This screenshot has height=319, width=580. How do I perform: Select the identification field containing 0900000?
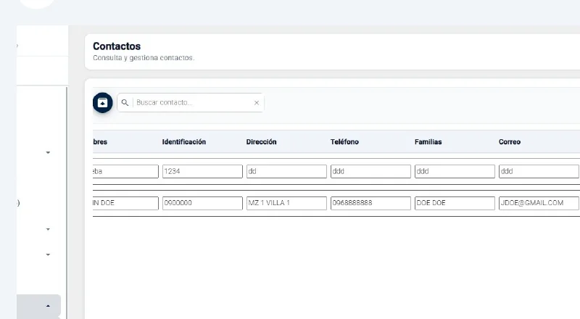click(202, 203)
